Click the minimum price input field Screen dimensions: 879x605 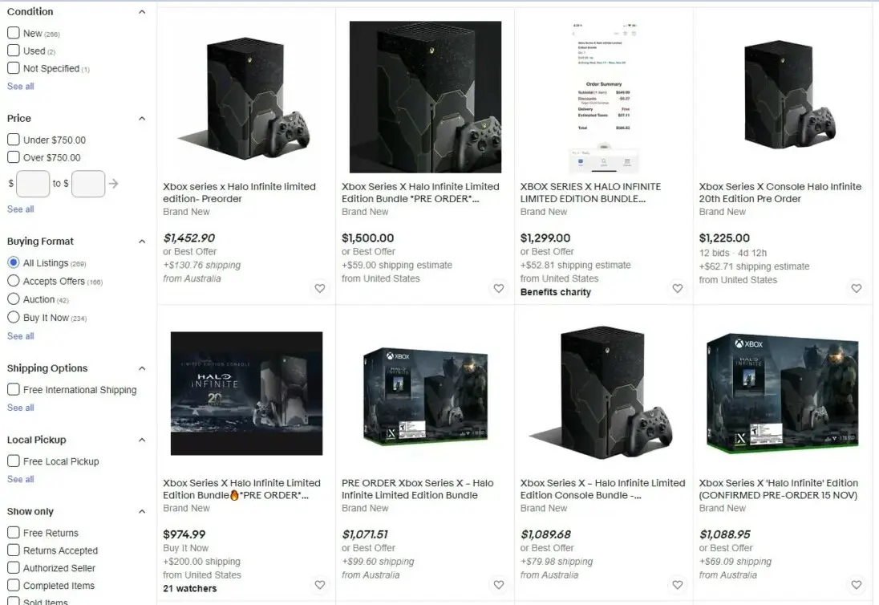point(33,184)
